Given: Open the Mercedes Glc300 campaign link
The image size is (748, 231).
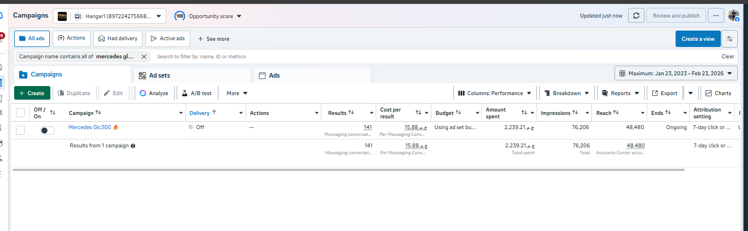Looking at the screenshot, I should pyautogui.click(x=90, y=127).
